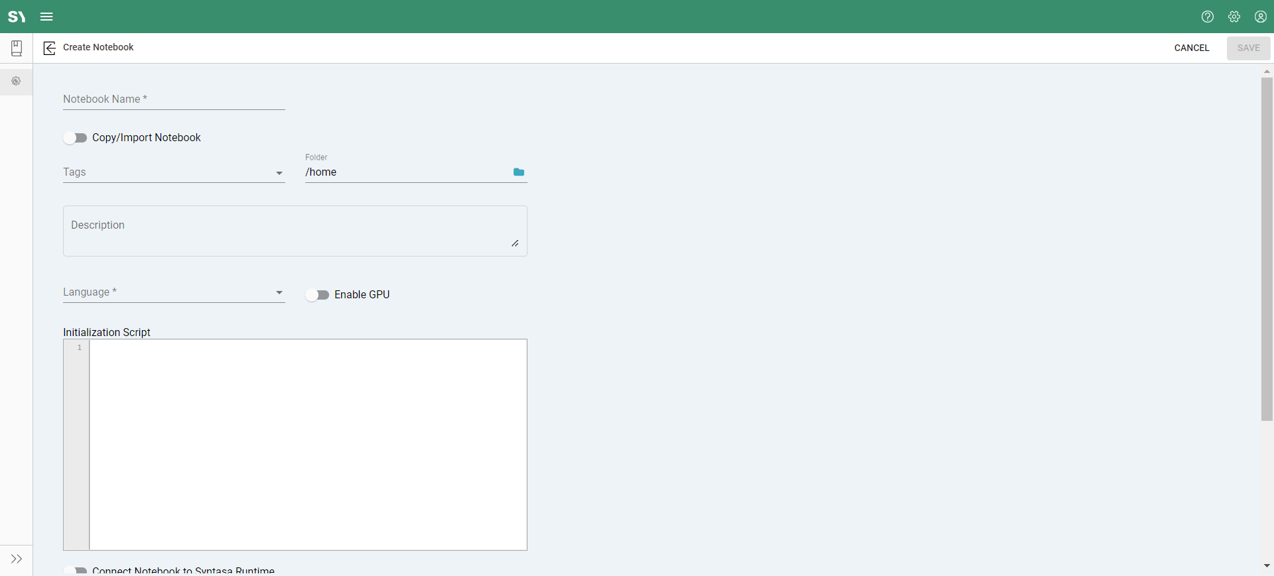
Task: Toggle Connect Notebook to Syntasa Runtime
Action: click(76, 570)
